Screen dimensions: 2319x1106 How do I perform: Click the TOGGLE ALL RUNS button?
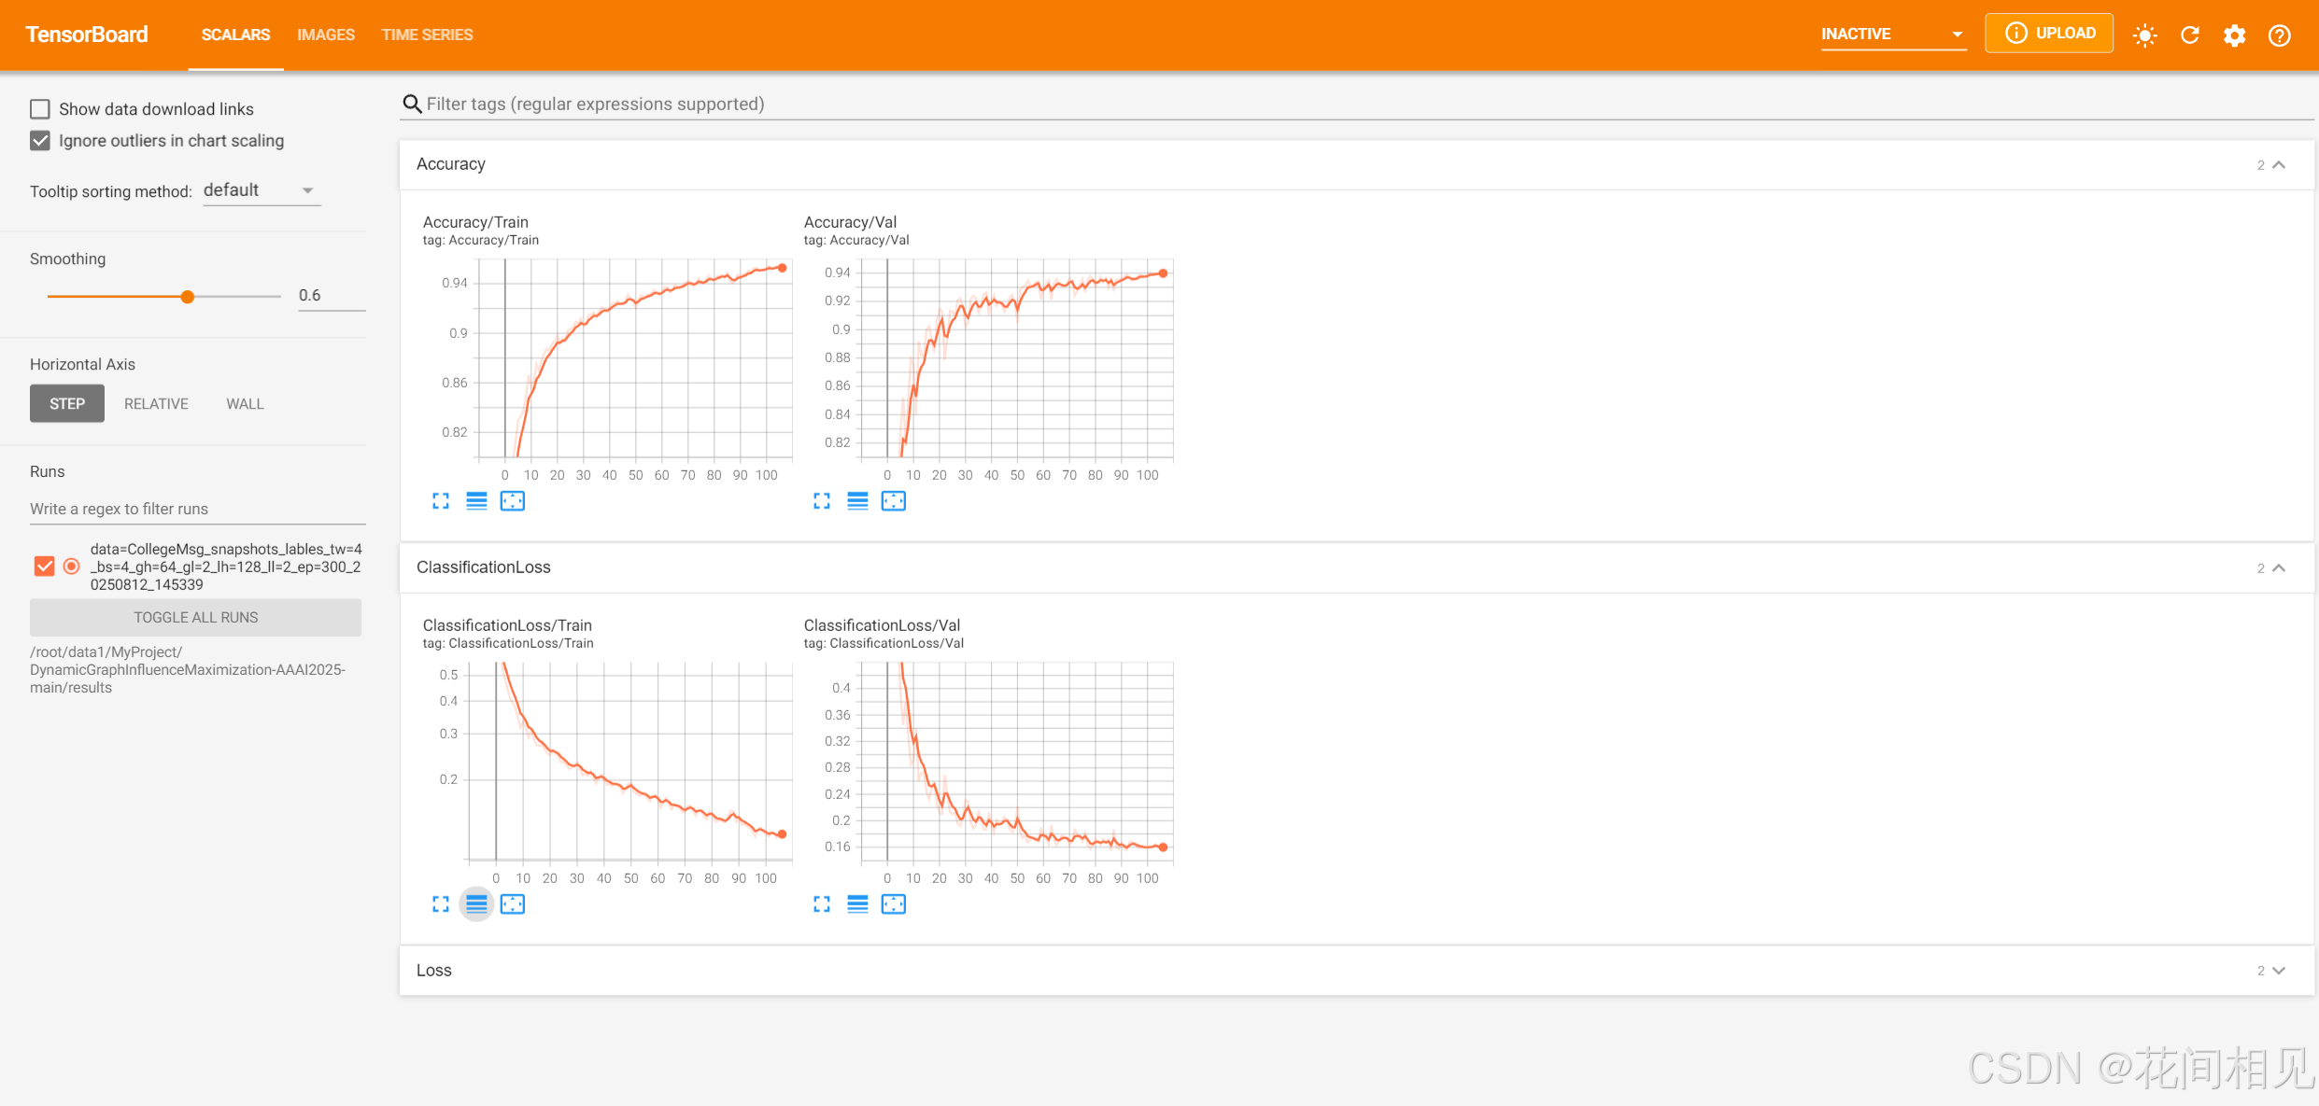pos(195,618)
